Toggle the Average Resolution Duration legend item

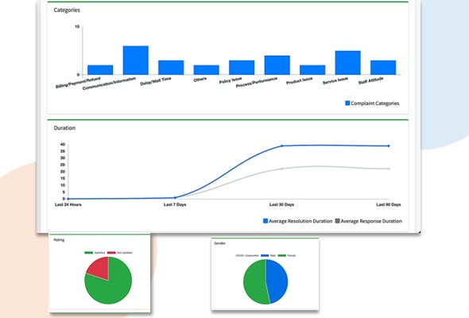(297, 221)
